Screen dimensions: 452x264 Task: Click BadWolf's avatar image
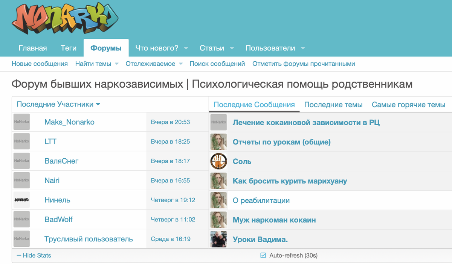(x=21, y=219)
